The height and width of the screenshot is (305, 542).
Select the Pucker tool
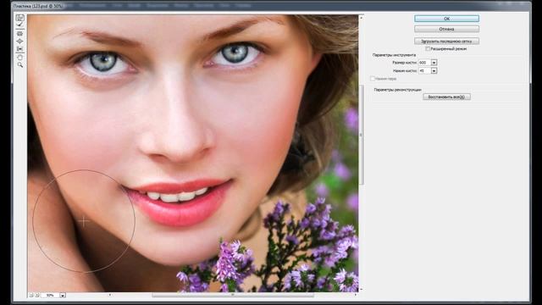click(19, 34)
